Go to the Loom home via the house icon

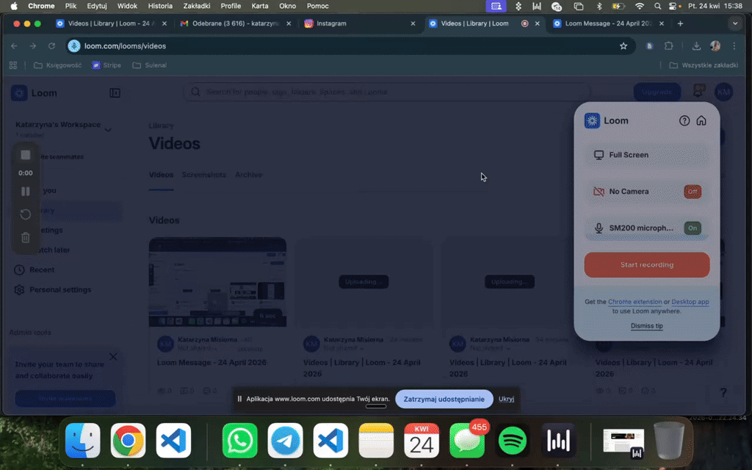(x=701, y=121)
